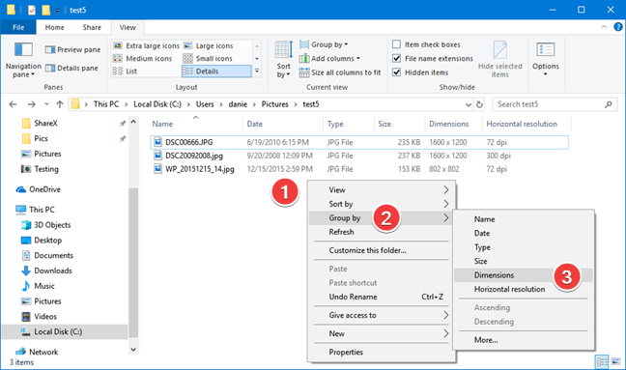Viewport: 626px width, 370px height.
Task: Expand Sort by in the context menu
Action: click(x=382, y=204)
